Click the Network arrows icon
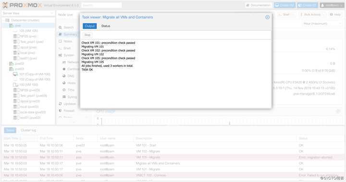The width and height of the screenshot is (346, 182). [x=64, y=62]
